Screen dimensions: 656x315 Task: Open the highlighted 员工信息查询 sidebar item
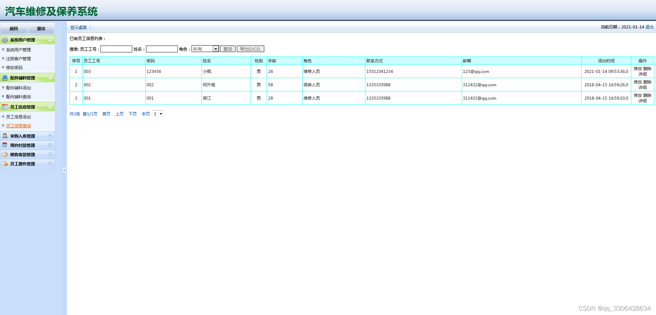click(x=19, y=126)
